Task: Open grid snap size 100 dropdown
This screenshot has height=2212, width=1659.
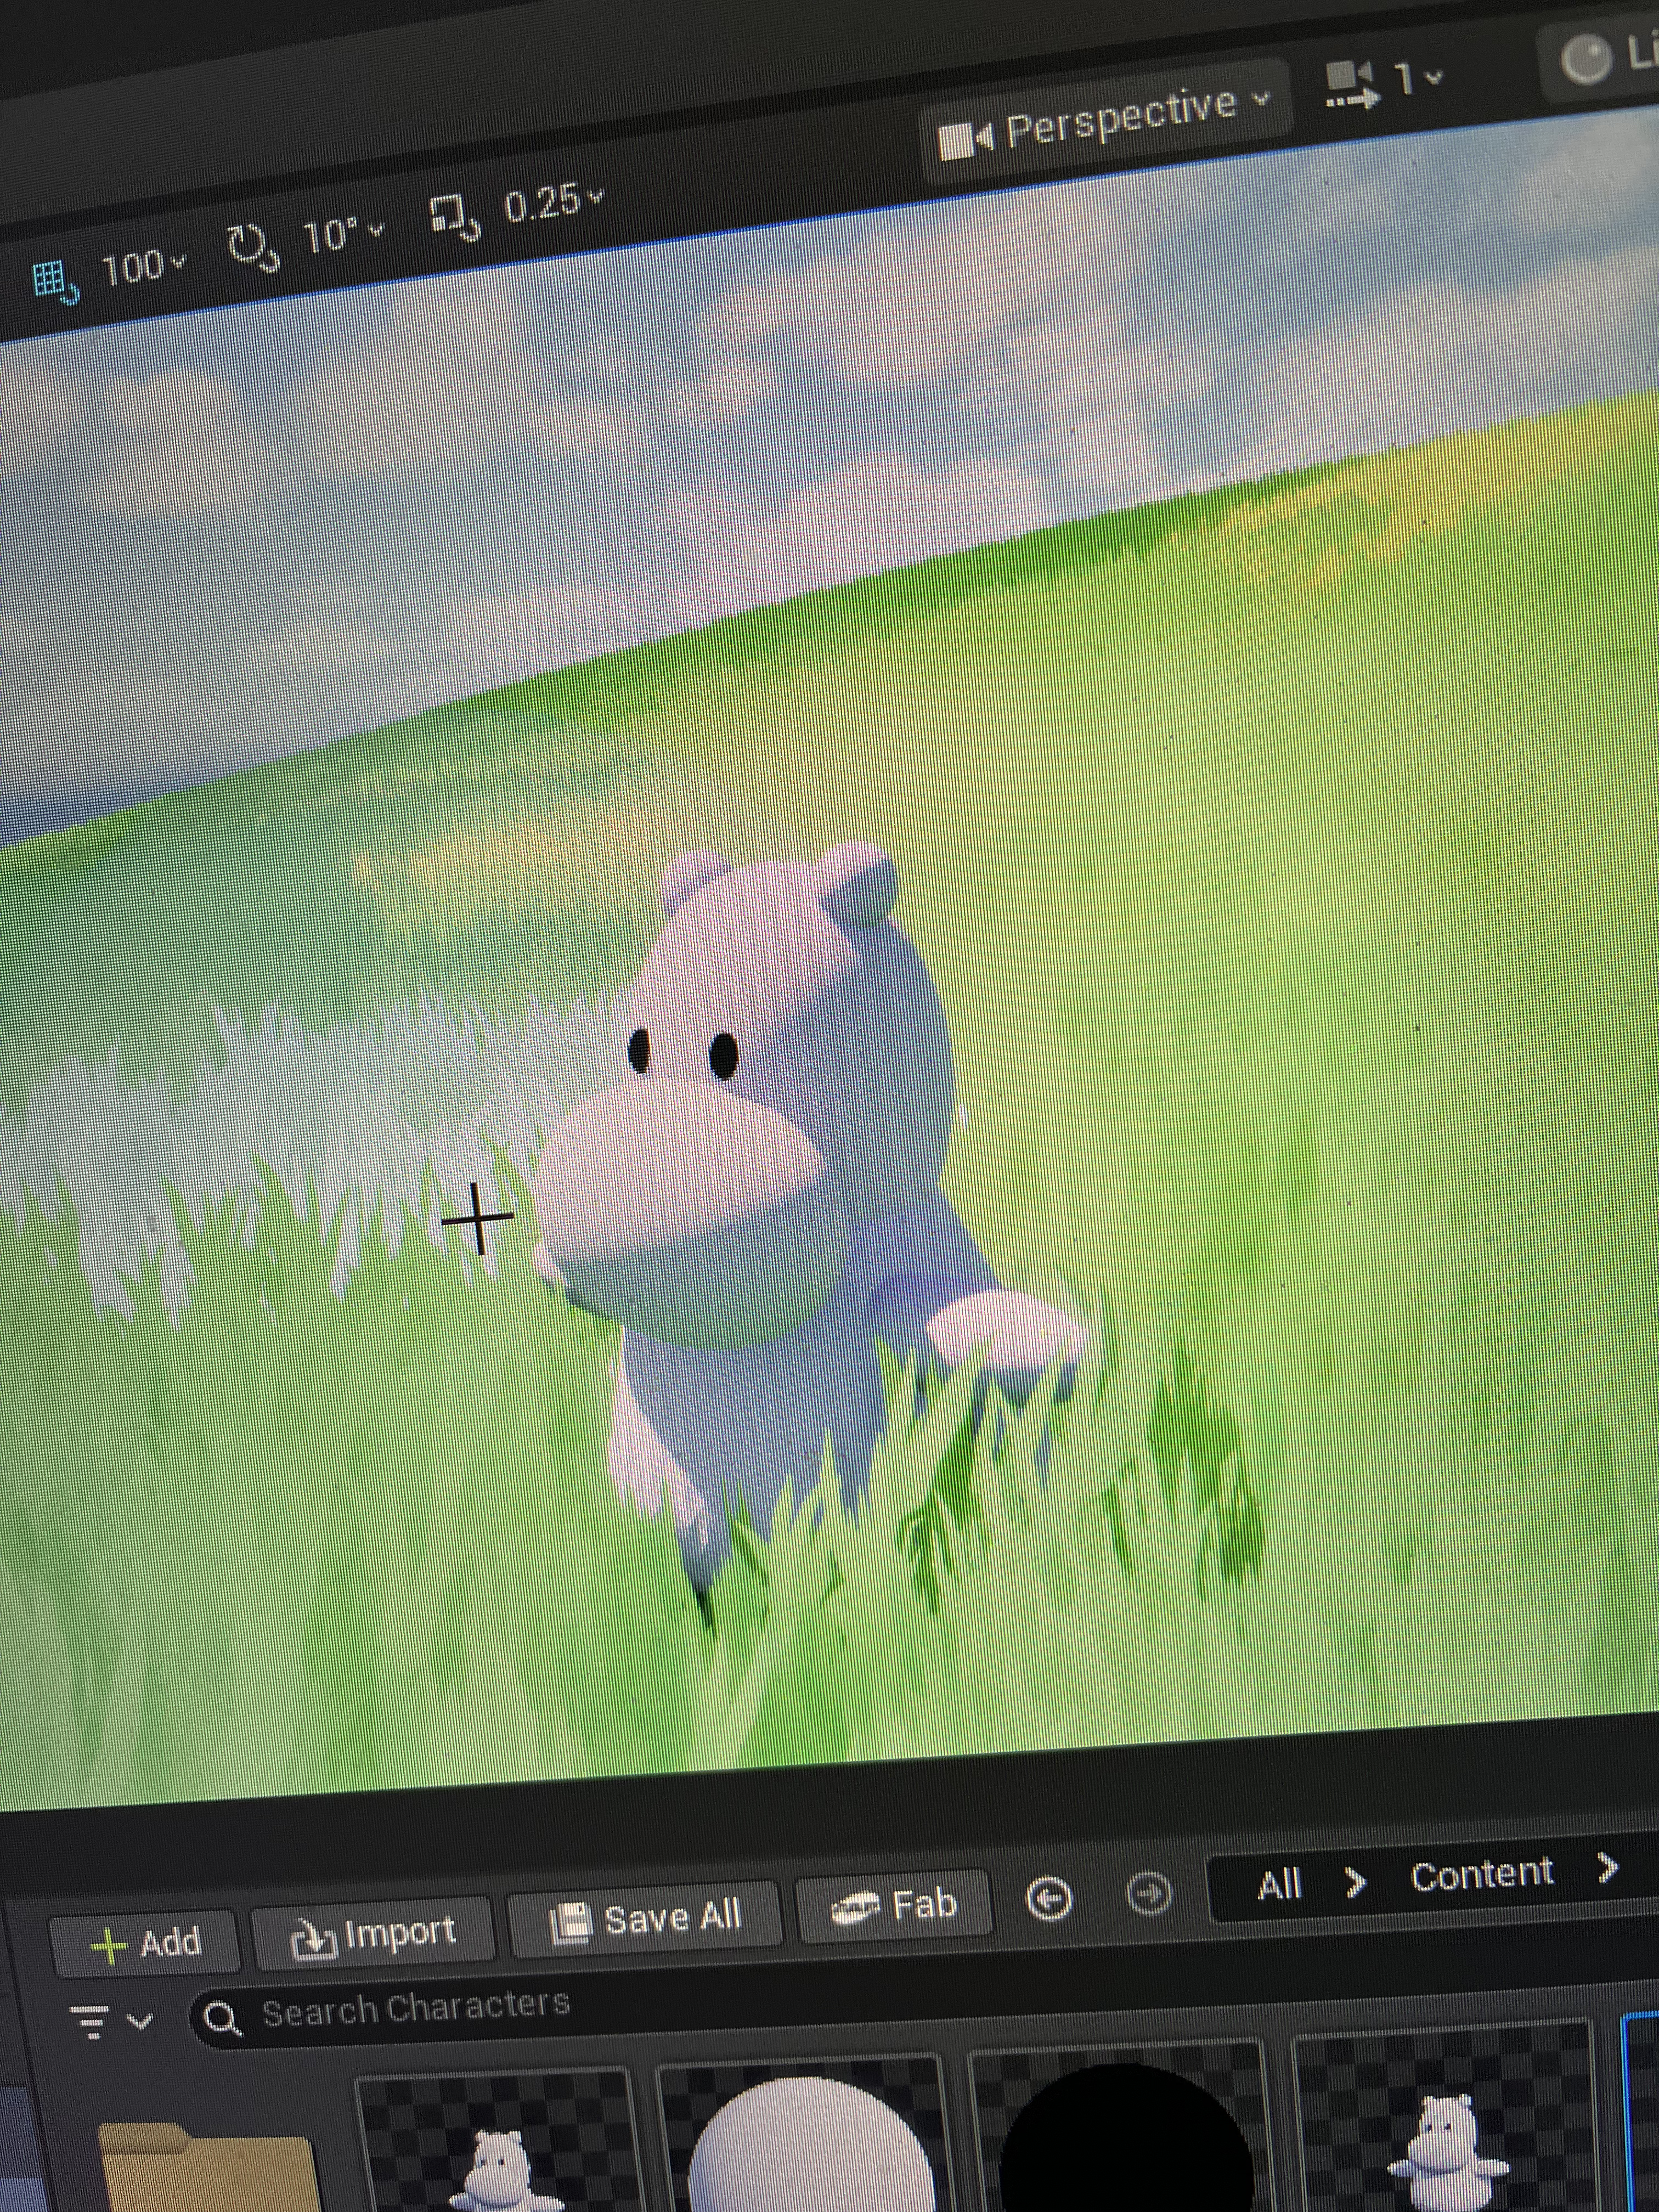Action: [x=144, y=267]
